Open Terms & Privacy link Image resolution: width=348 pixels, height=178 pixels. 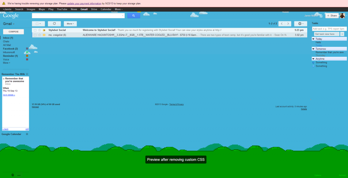pyautogui.click(x=176, y=104)
